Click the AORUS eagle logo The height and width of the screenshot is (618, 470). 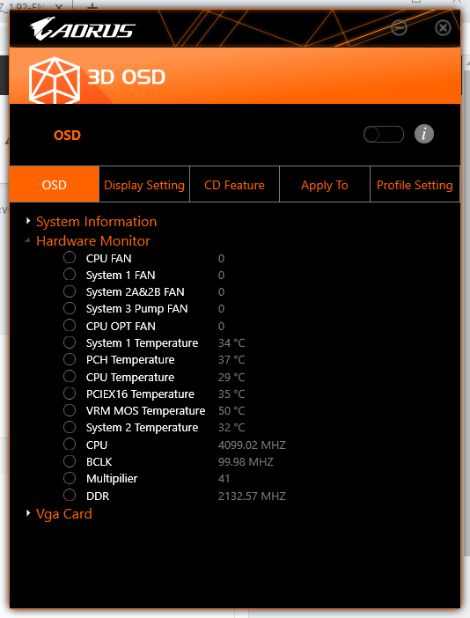pos(83,29)
